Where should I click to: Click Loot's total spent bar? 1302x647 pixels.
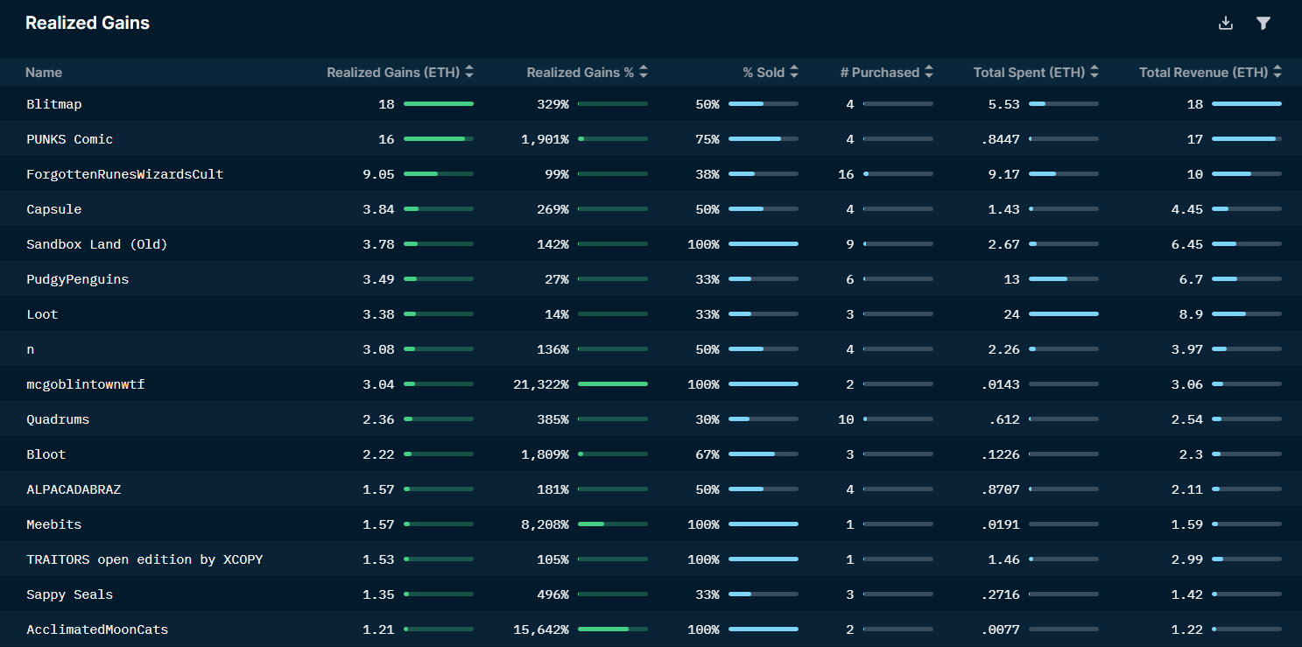(1064, 314)
